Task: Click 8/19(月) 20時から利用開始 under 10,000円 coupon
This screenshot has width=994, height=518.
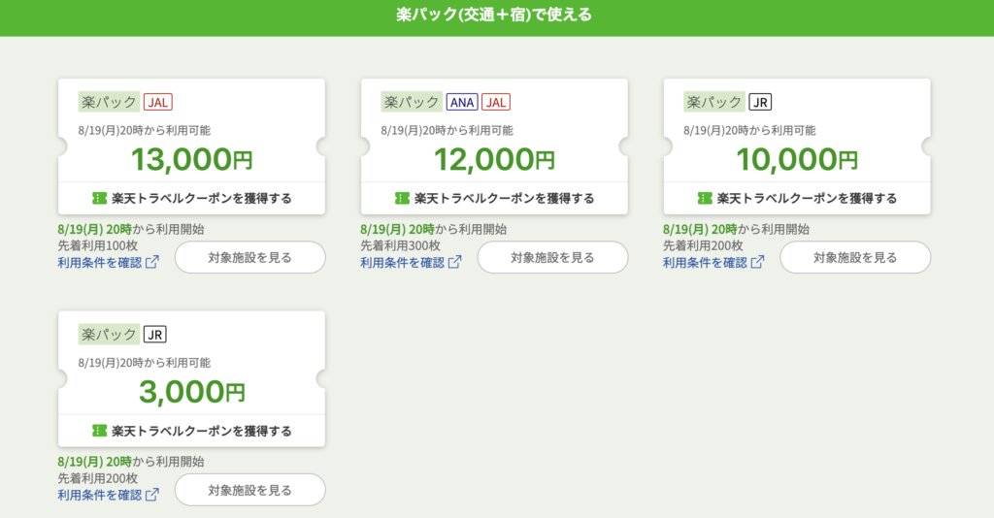Action: (737, 229)
